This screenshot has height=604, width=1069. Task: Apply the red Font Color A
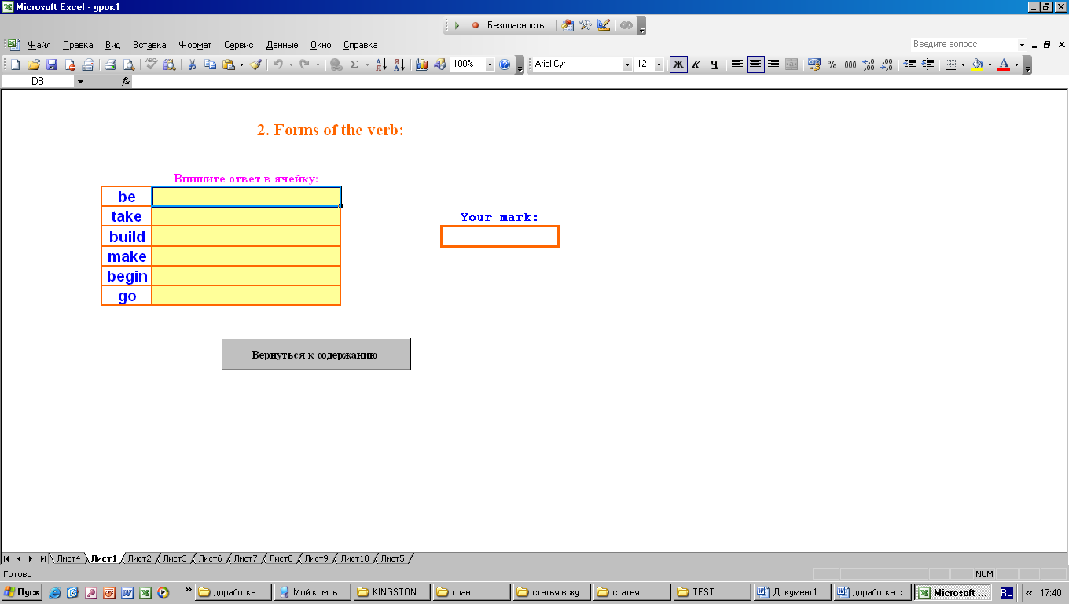(x=1004, y=64)
